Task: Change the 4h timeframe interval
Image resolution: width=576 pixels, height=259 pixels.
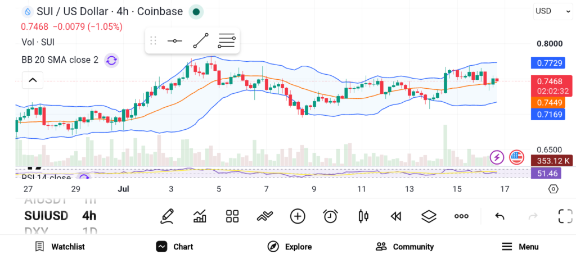Action: click(x=89, y=216)
